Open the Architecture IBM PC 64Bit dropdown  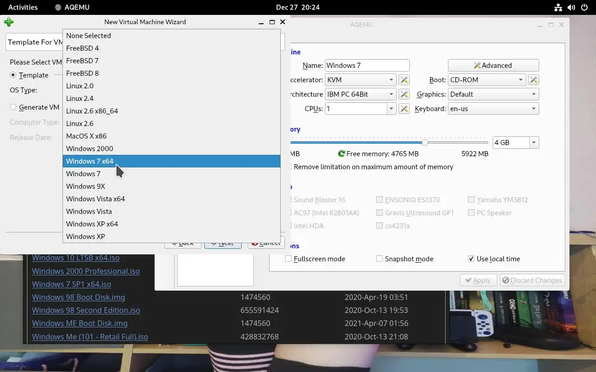(x=360, y=94)
